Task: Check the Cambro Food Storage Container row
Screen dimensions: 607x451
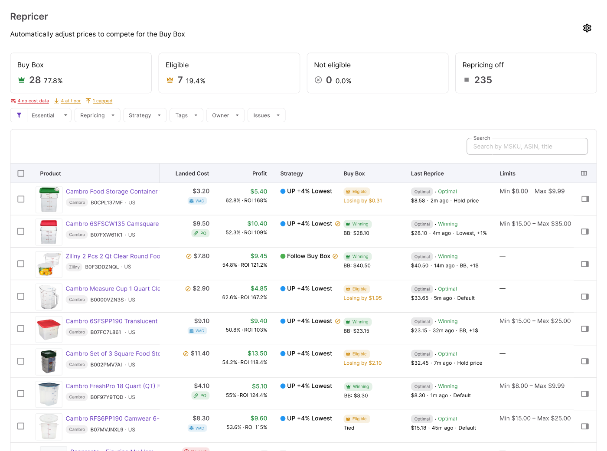Action: click(21, 199)
